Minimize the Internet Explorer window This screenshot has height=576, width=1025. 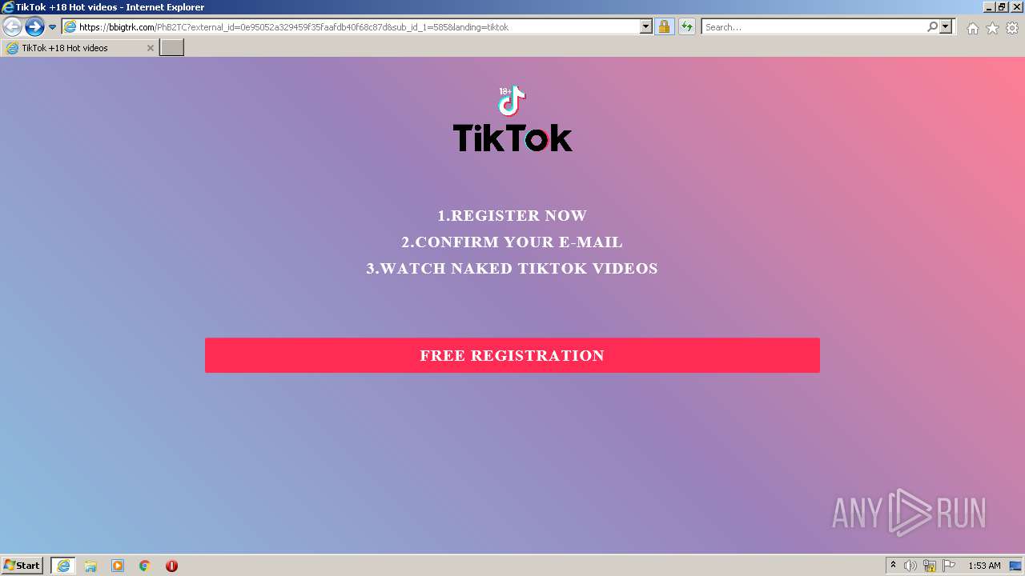pyautogui.click(x=988, y=7)
